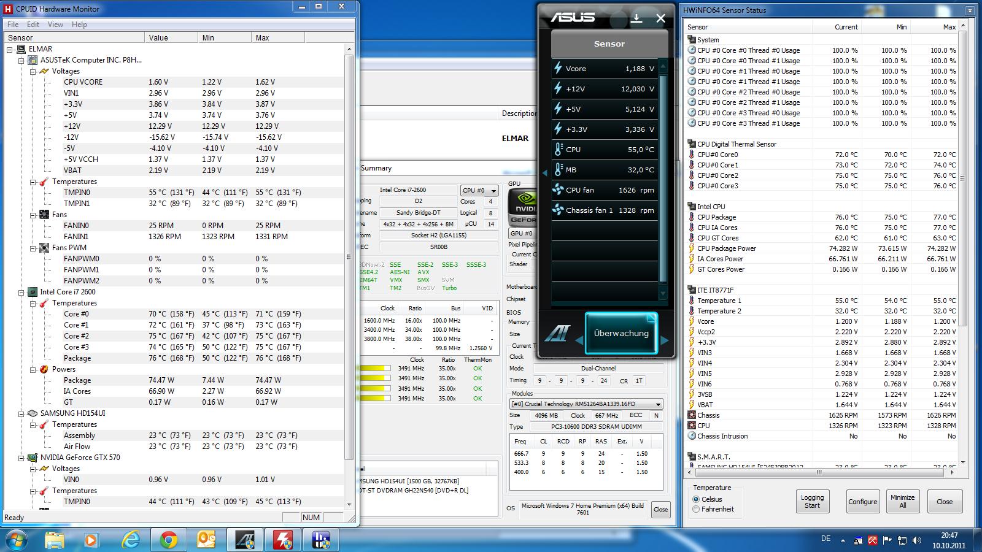982x552 pixels.
Task: Click the volume speaker icon in system tray
Action: [x=917, y=540]
